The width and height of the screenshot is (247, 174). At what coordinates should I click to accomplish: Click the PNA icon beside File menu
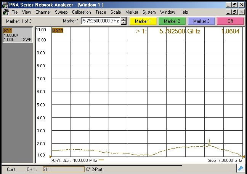pyautogui.click(x=6, y=12)
